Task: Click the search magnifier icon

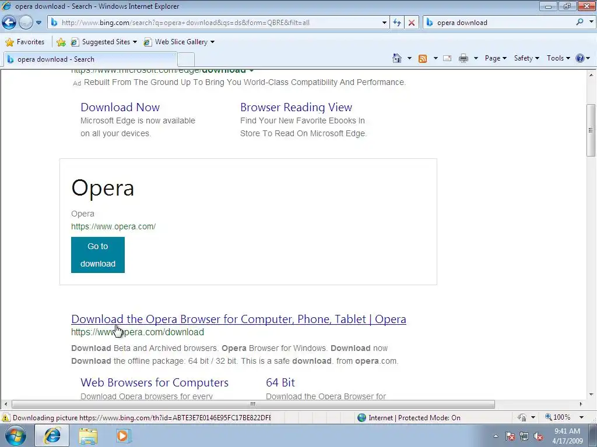Action: click(x=580, y=22)
